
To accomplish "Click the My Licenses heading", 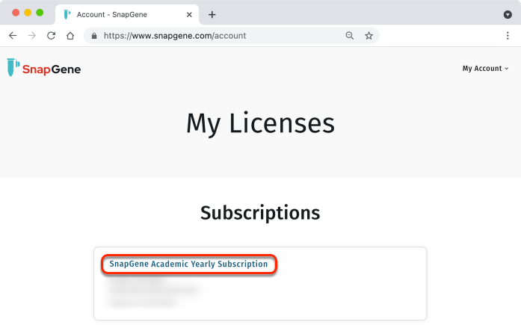I will [x=260, y=124].
